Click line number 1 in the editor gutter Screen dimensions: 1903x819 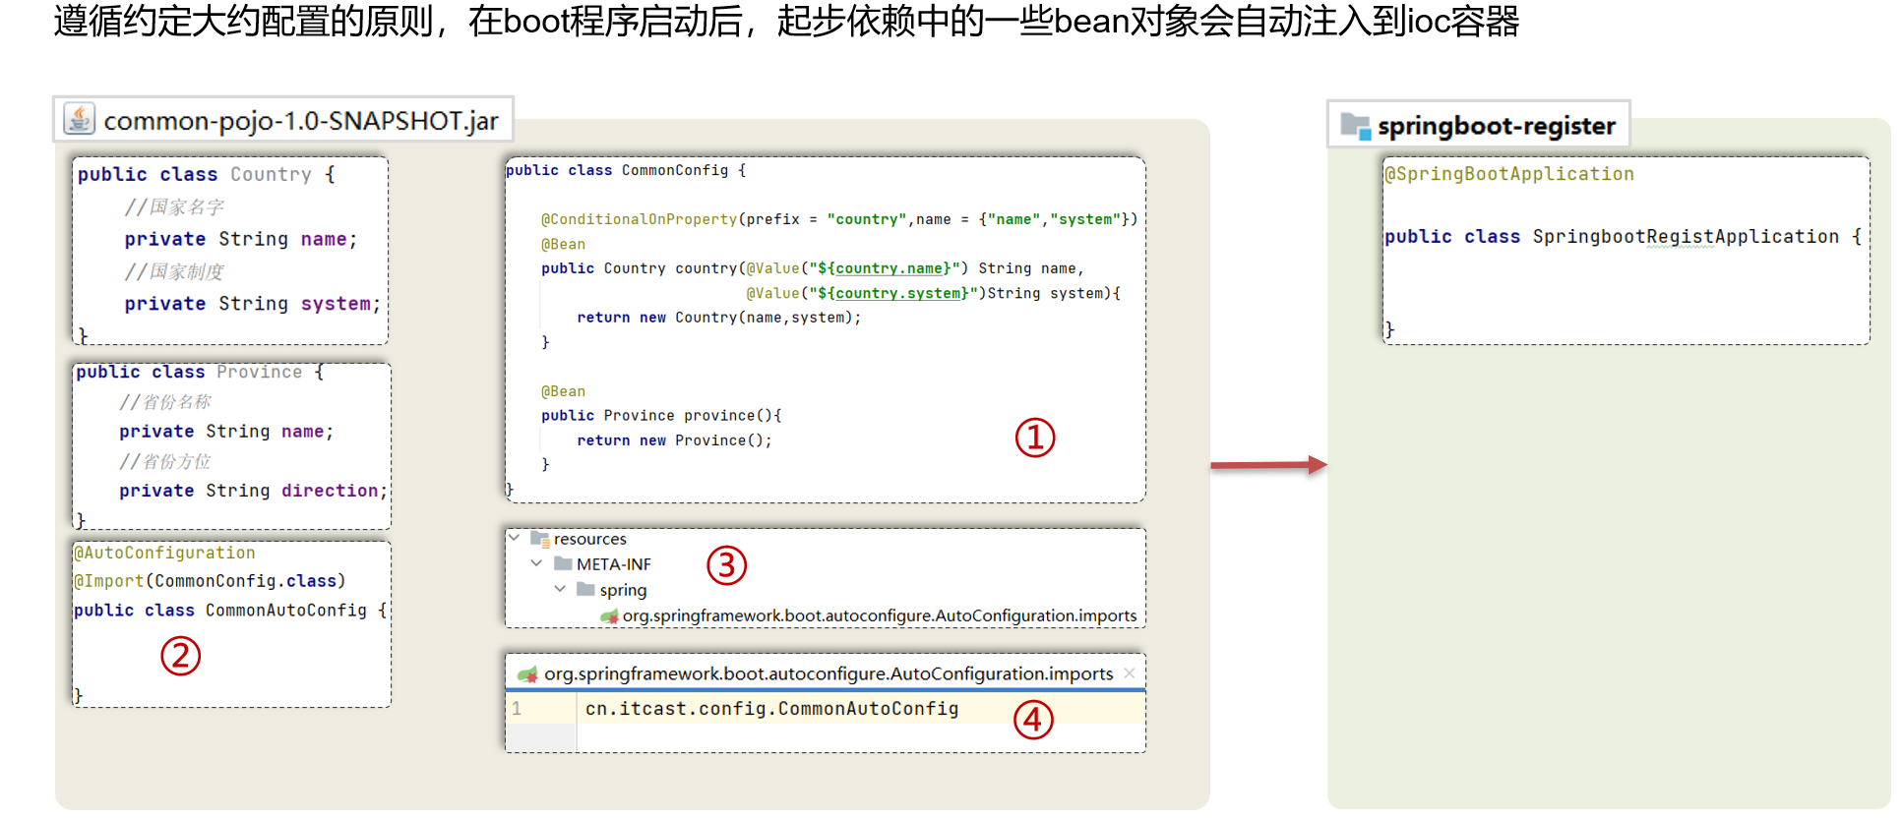[517, 709]
